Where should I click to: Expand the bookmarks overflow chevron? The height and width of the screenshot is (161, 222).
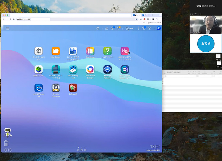144,23
